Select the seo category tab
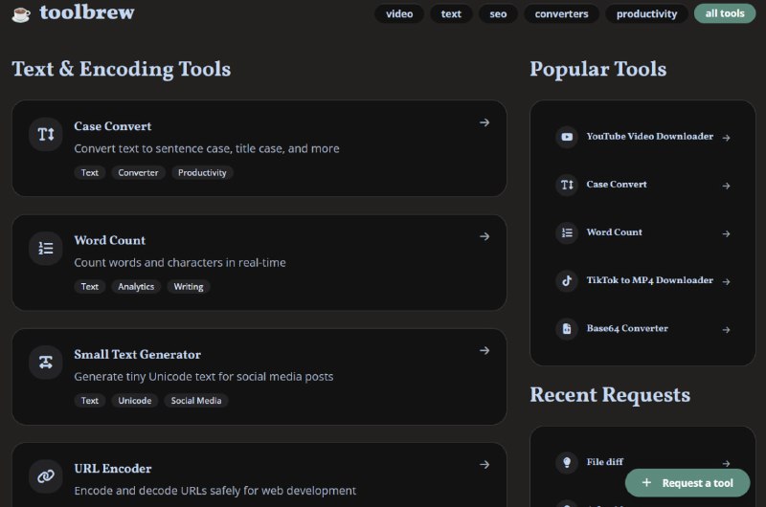Screen dimensions: 766x507 pos(498,14)
